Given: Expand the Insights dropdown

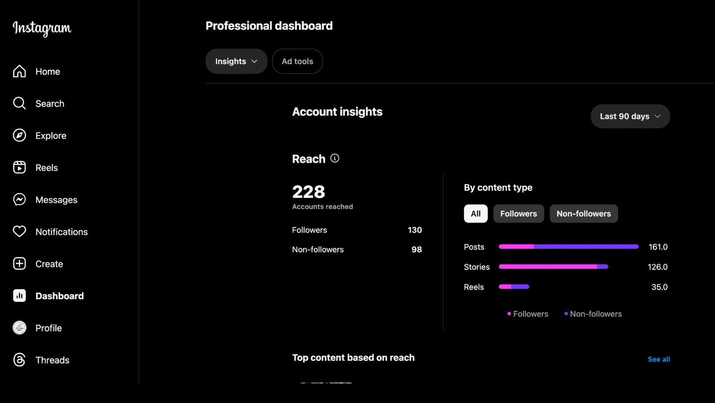Looking at the screenshot, I should (x=236, y=61).
